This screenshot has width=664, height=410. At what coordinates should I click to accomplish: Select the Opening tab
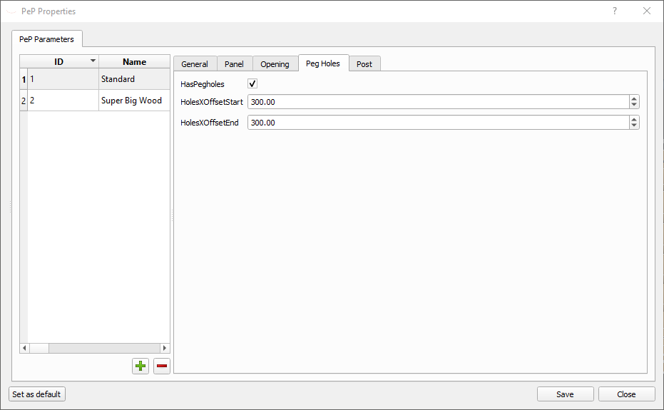click(x=275, y=64)
